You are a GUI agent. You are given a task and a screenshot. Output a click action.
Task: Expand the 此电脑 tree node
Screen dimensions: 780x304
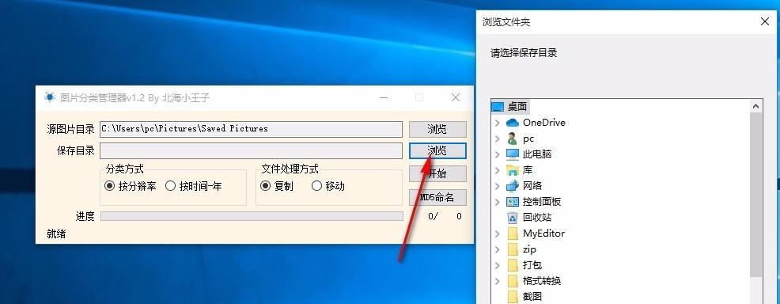497,154
